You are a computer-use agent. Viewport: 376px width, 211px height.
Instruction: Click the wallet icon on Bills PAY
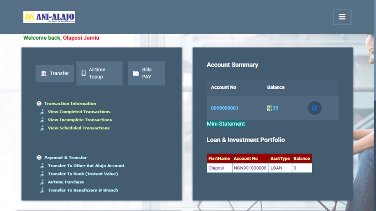click(x=136, y=73)
